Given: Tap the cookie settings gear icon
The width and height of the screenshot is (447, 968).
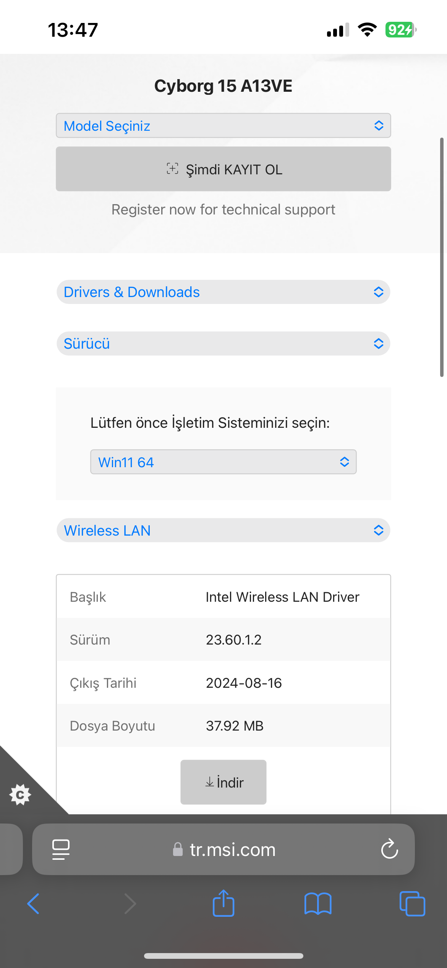Looking at the screenshot, I should 20,795.
